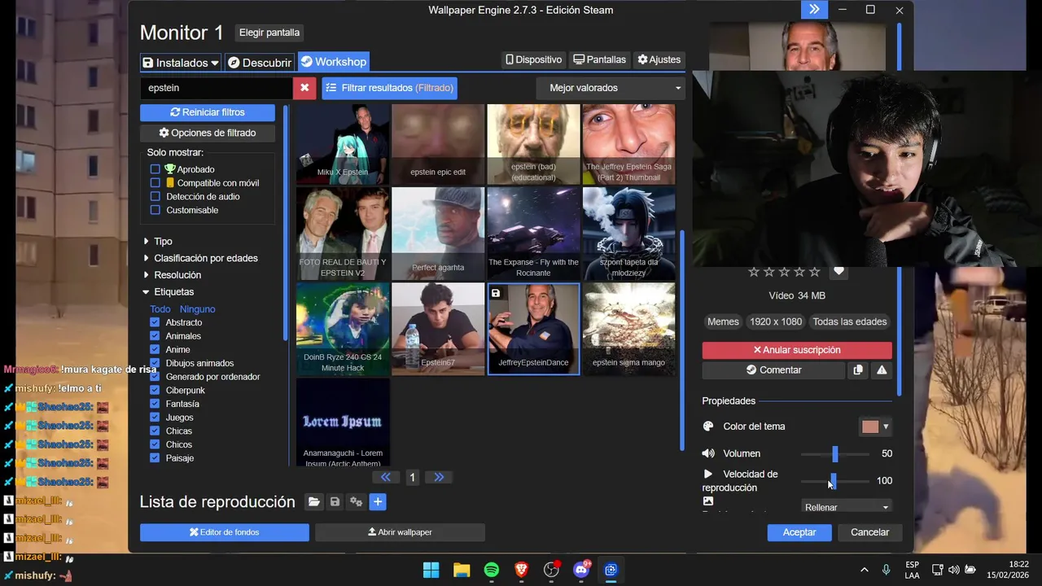
Task: Click the palette icon beside Color del tema
Action: click(708, 426)
